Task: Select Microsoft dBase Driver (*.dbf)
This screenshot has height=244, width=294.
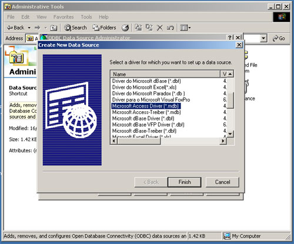Action: (143, 119)
